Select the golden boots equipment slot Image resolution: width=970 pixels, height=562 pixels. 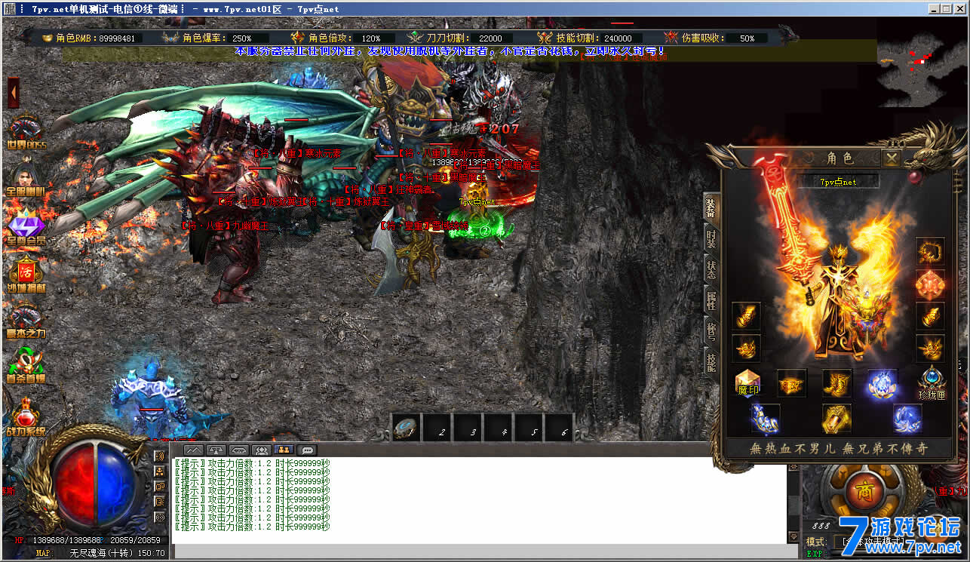(x=837, y=383)
